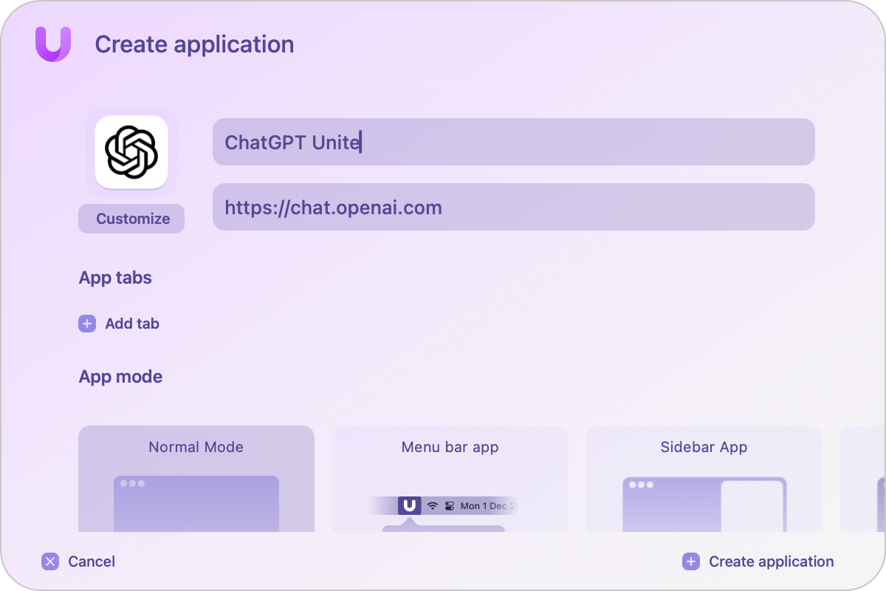Click Add tab under App tabs
This screenshot has height=591, width=886.
click(133, 324)
